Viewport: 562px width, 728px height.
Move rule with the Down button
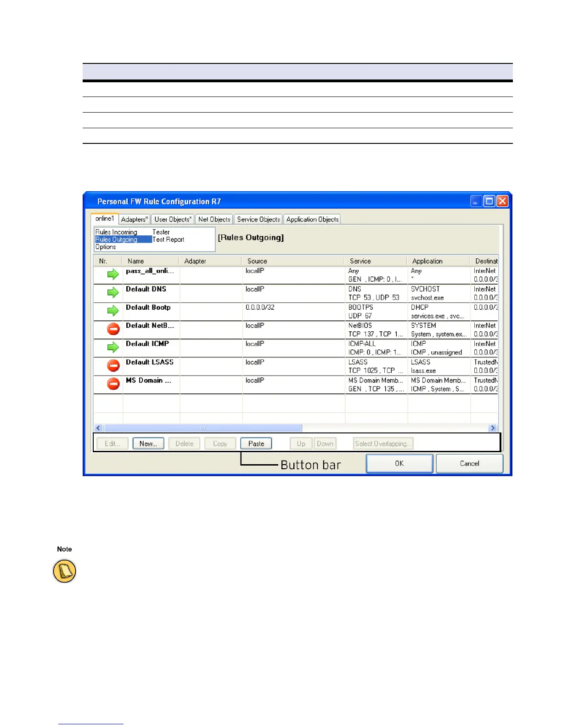325,444
